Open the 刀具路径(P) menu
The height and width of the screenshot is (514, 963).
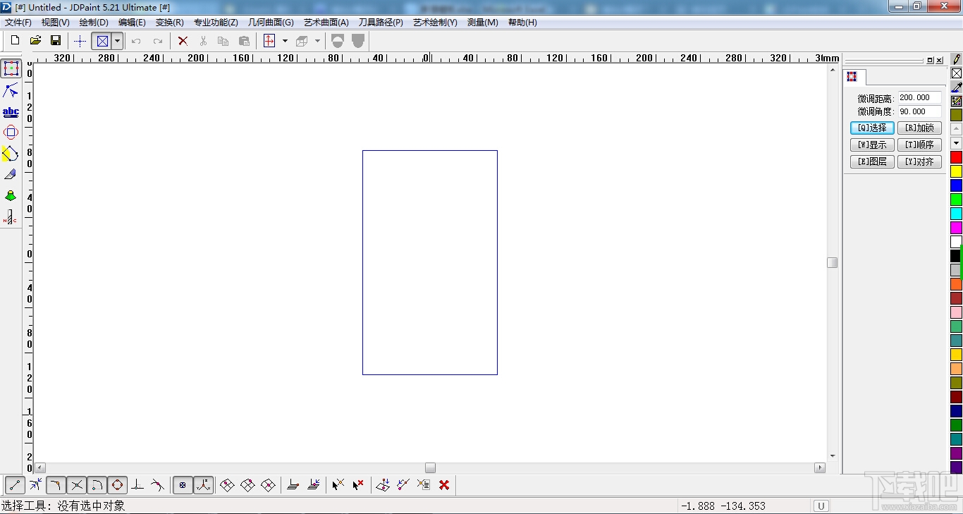pyautogui.click(x=381, y=23)
